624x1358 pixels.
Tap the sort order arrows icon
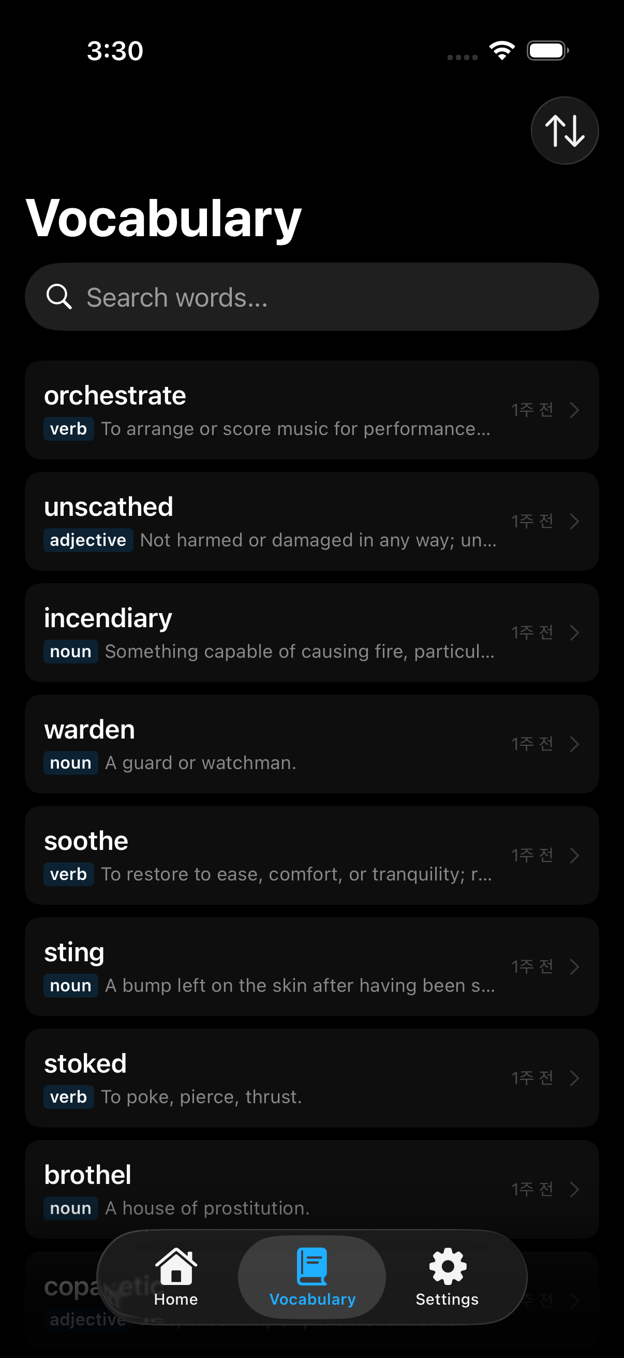[564, 131]
